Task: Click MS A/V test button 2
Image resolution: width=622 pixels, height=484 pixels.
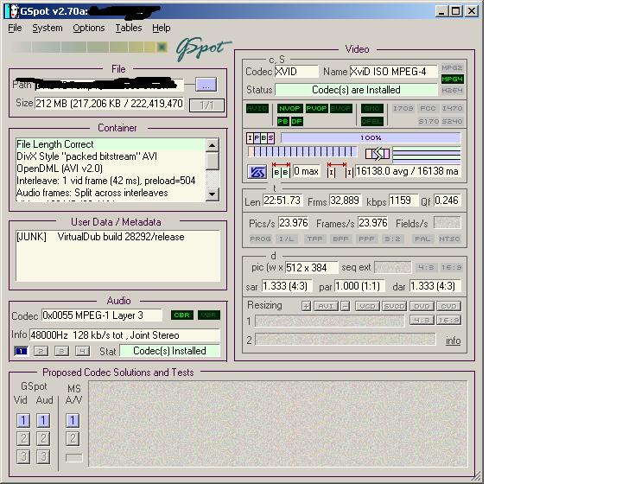Action: pos(73,438)
